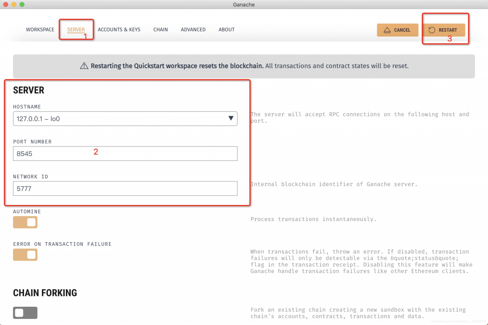The image size is (488, 325).
Task: Click the "The server will accept RPC connections" description
Action: coord(360,117)
